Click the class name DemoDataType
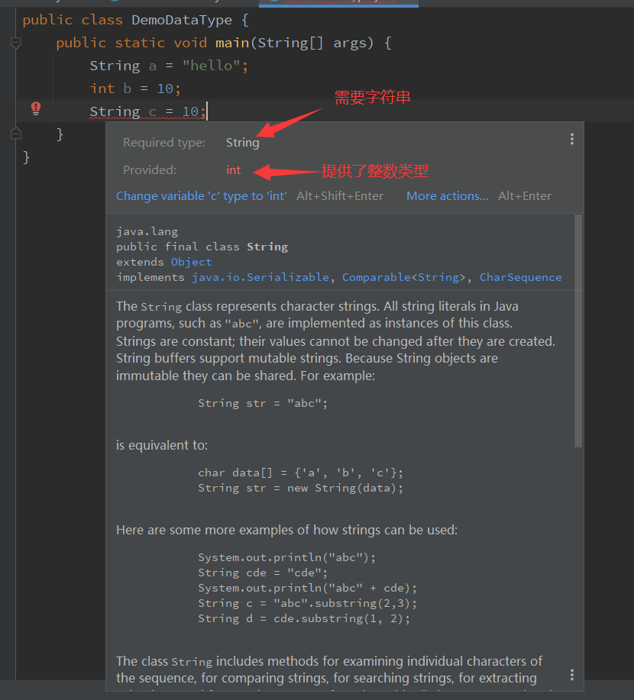Viewport: 634px width, 700px height. pos(182,20)
